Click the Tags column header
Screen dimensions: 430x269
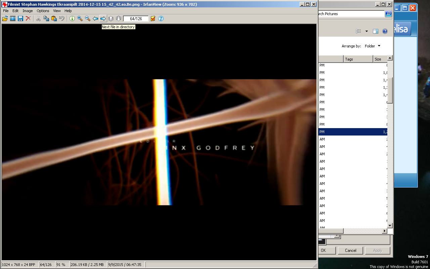[x=358, y=59]
